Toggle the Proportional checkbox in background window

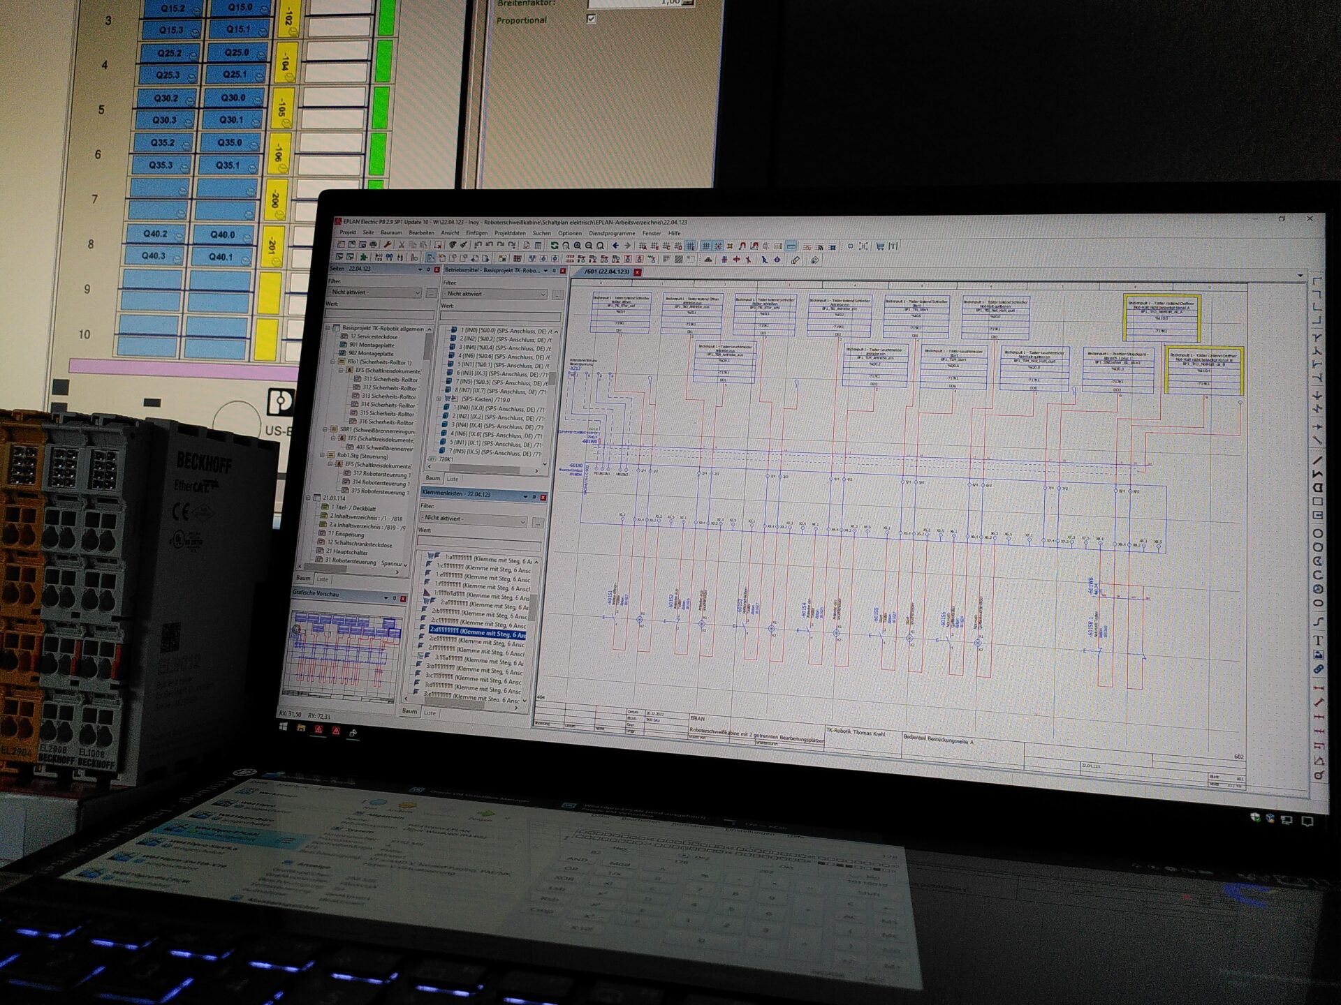(x=591, y=19)
